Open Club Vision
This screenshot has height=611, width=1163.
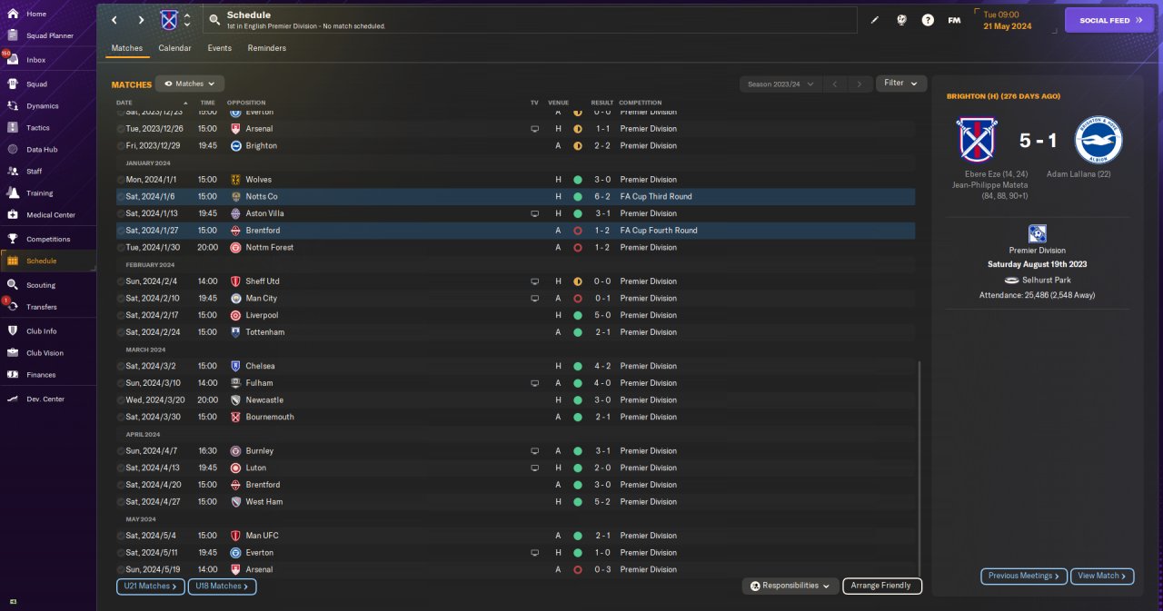point(45,353)
